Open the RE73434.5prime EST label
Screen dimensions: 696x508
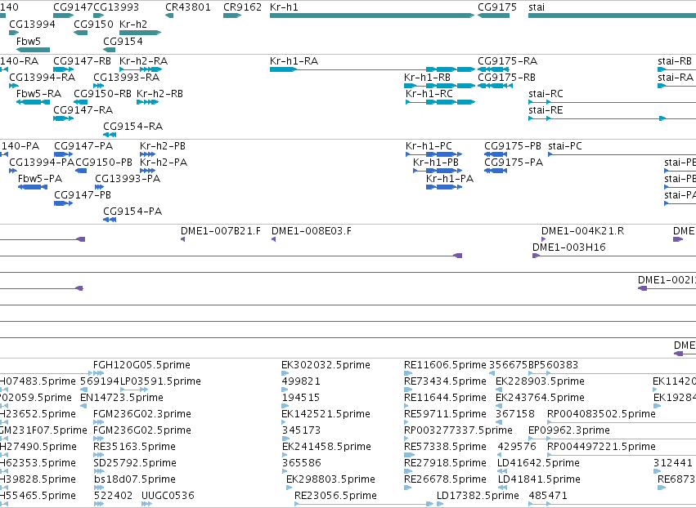point(445,381)
